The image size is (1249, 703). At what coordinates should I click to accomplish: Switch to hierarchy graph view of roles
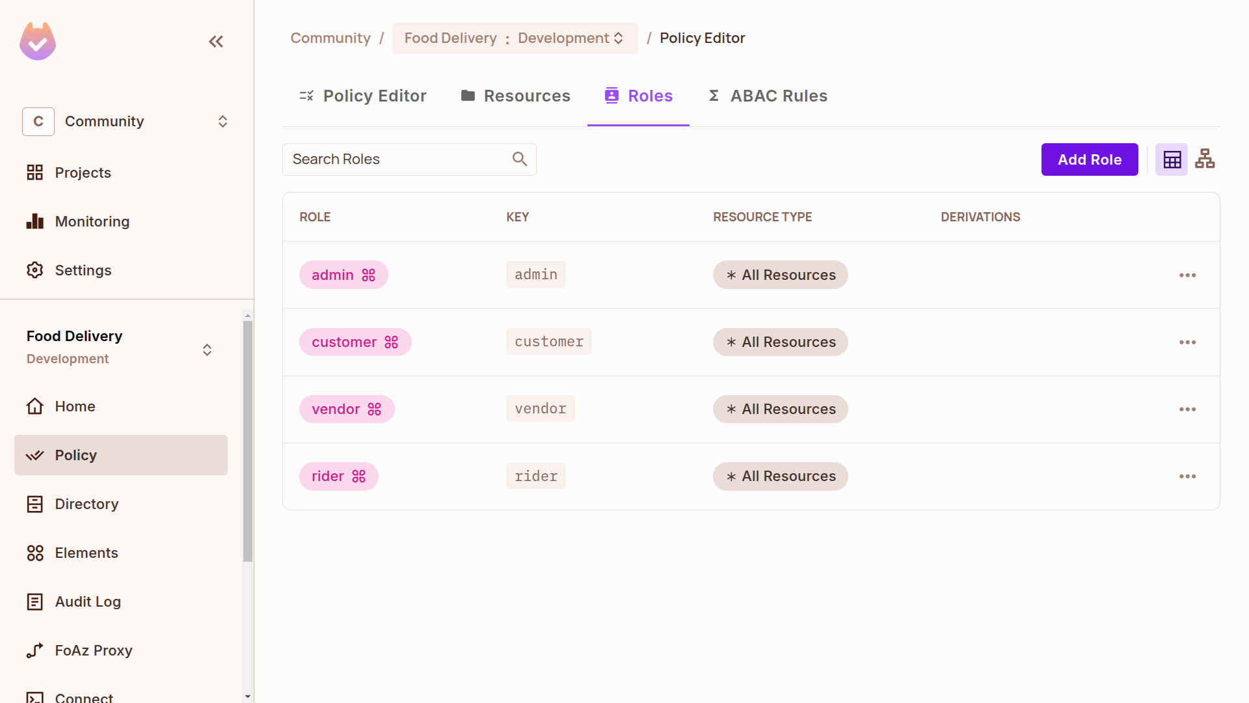pos(1205,159)
